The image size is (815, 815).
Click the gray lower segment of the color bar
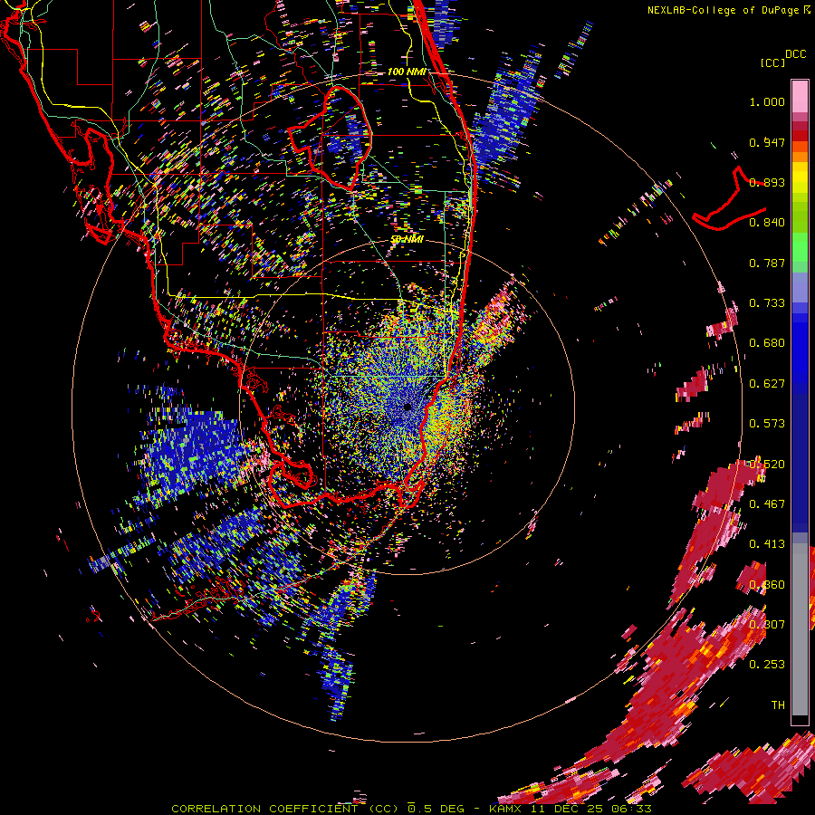[x=800, y=629]
